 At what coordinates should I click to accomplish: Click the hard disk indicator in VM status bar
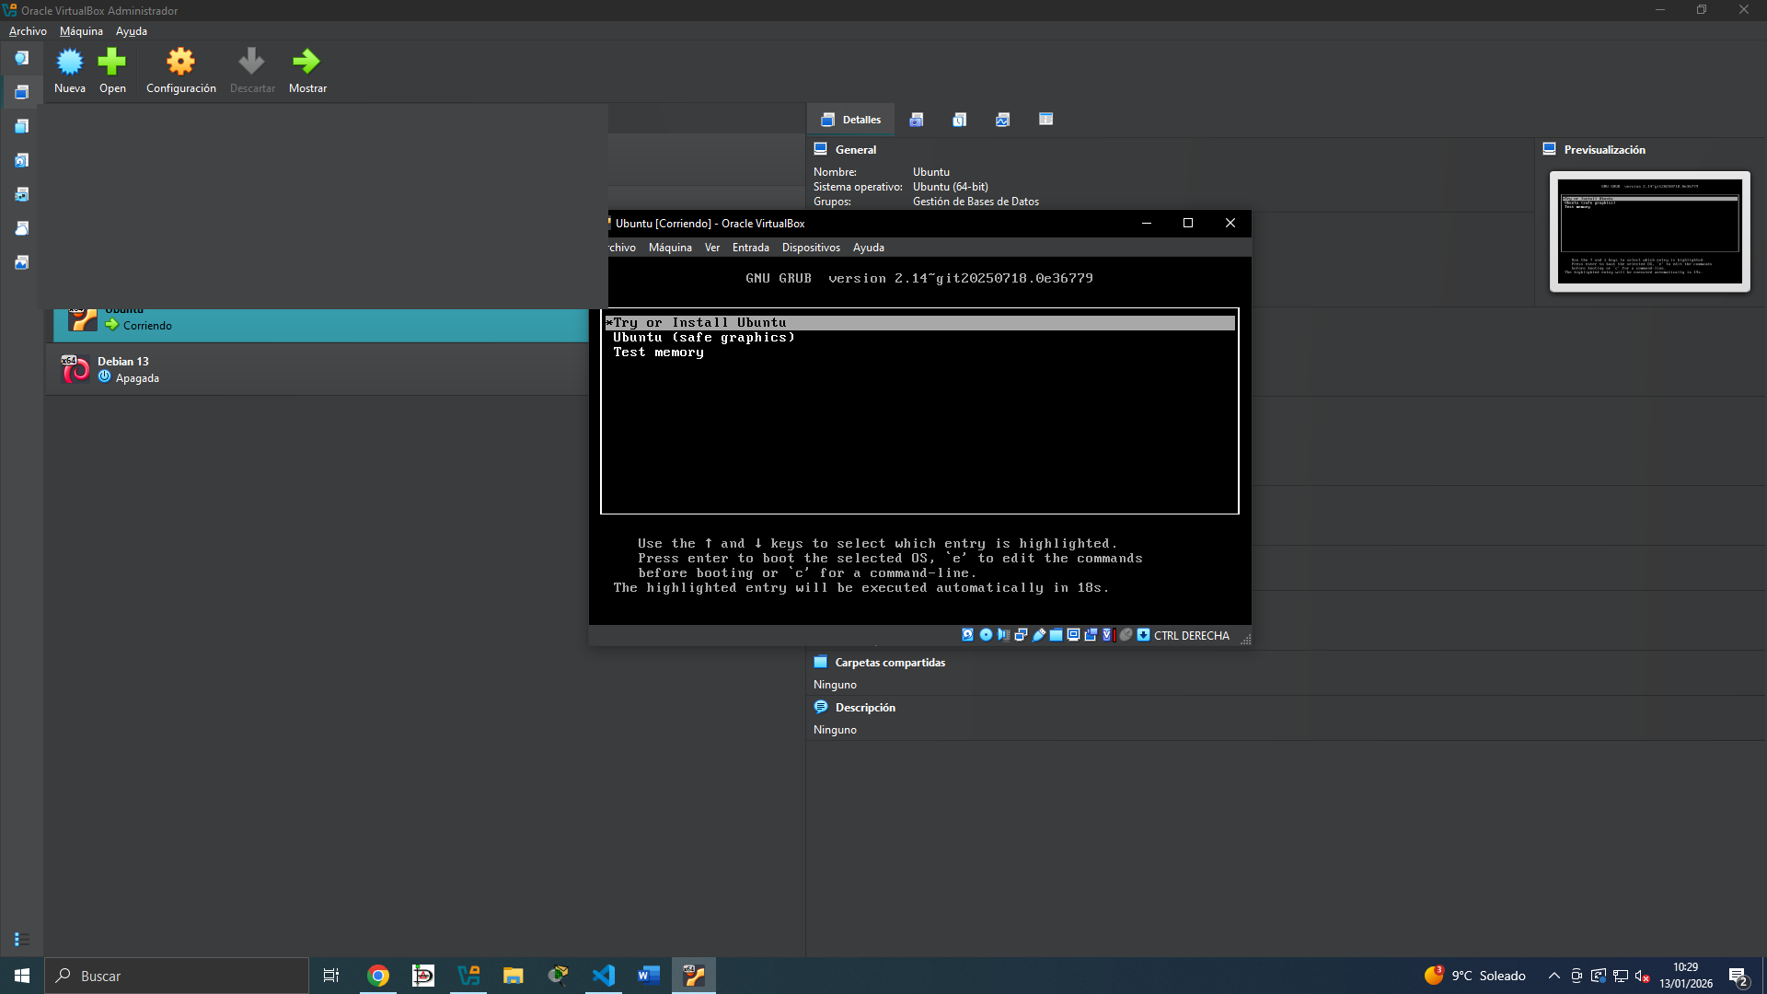[968, 635]
